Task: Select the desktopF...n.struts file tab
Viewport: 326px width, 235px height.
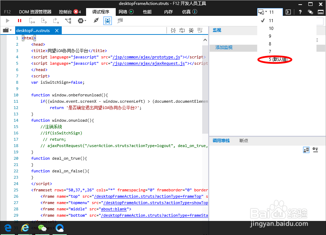Action: (x=33, y=31)
